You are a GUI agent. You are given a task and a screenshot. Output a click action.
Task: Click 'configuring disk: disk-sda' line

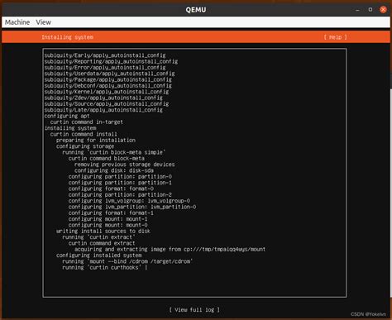point(114,170)
